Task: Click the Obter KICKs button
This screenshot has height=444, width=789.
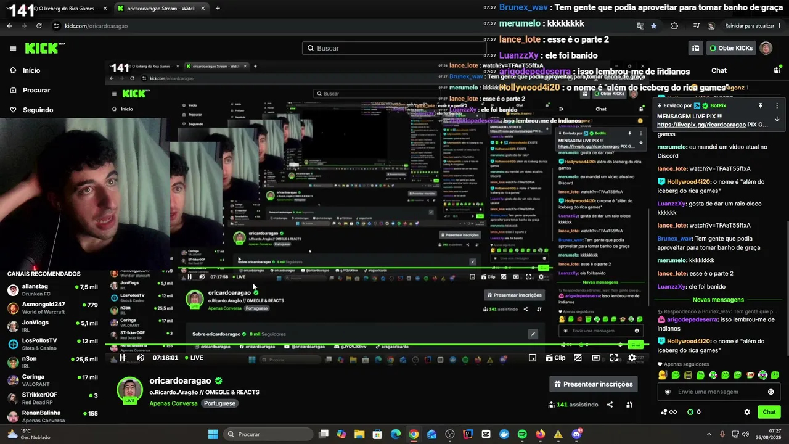Action: (730, 48)
